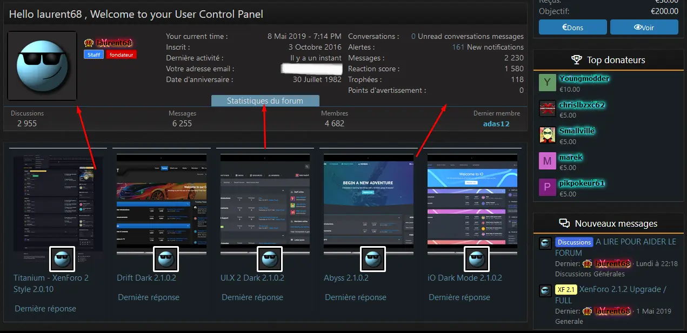The height and width of the screenshot is (333, 687).
Task: Click Smallville's donor avatar
Action: point(548,135)
